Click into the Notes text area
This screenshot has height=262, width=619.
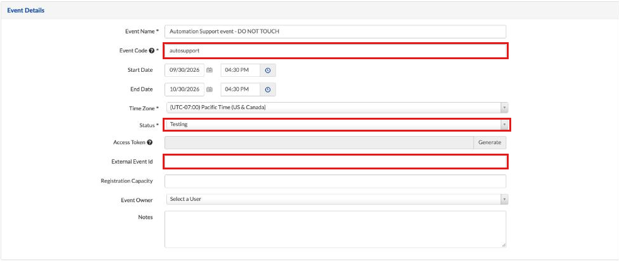pyautogui.click(x=335, y=229)
